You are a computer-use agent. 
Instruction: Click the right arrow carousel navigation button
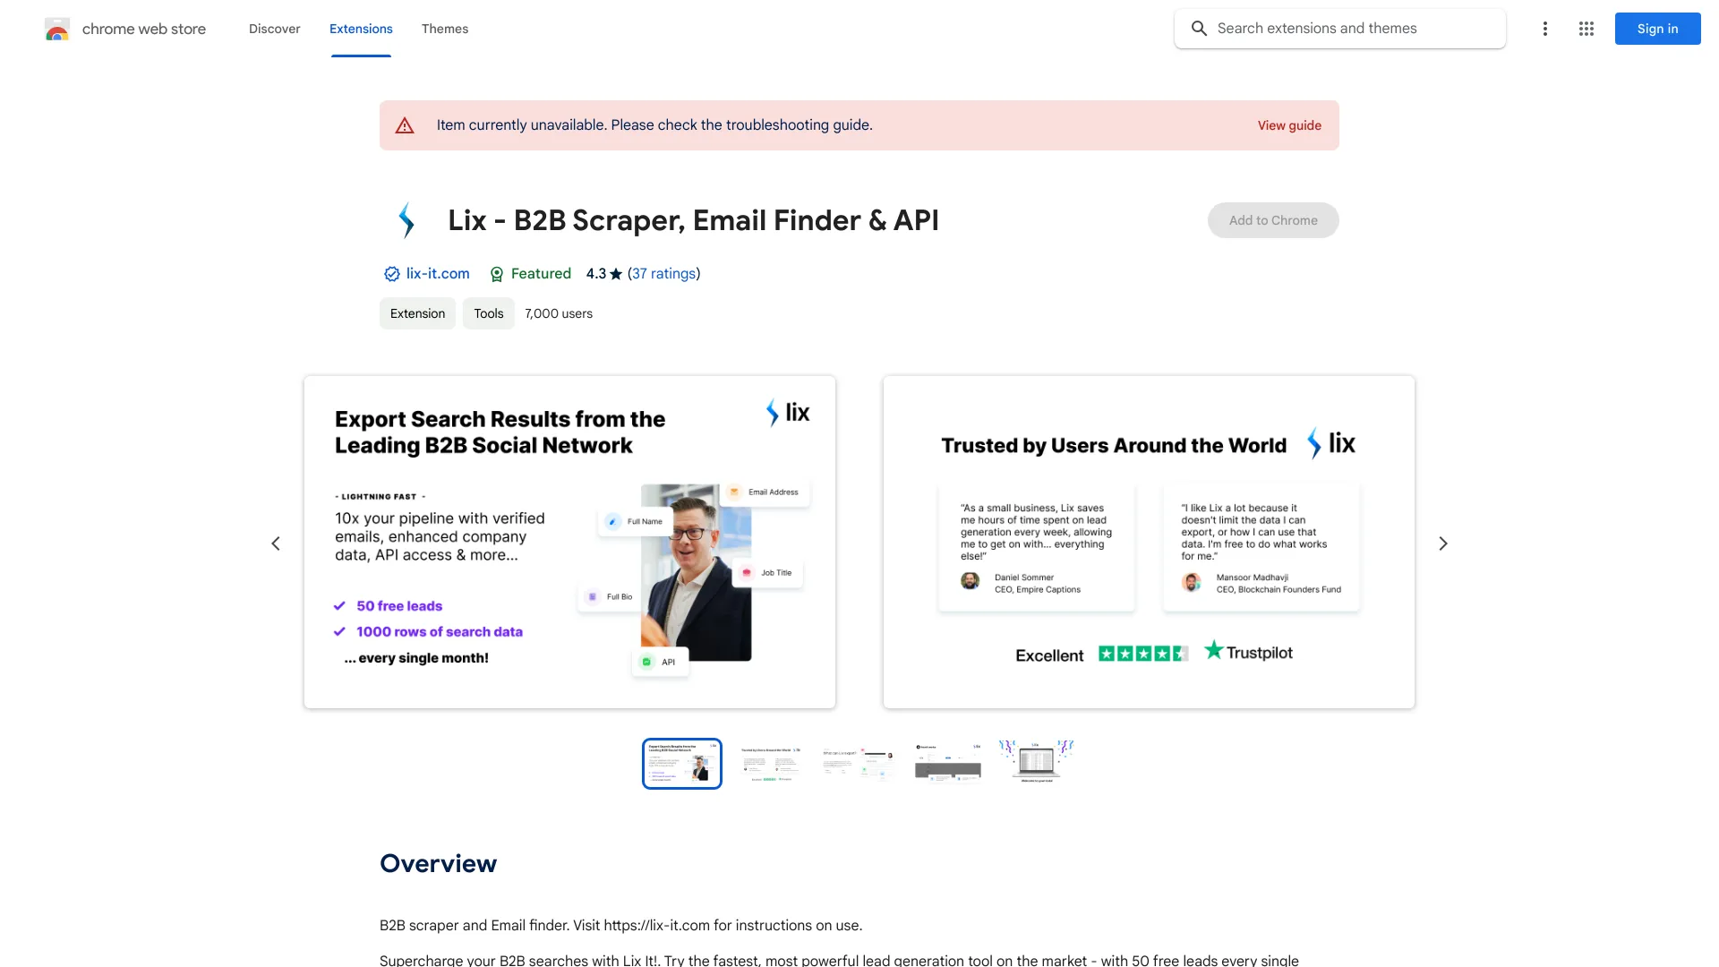1441,543
